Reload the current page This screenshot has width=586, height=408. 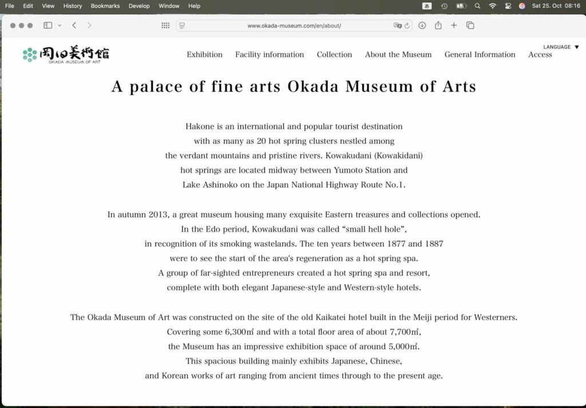(x=407, y=26)
